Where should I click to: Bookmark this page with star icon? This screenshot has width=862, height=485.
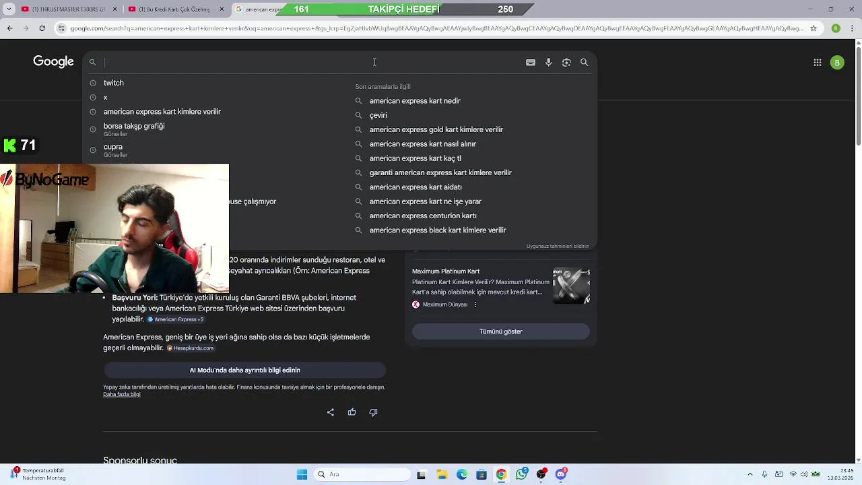click(814, 28)
